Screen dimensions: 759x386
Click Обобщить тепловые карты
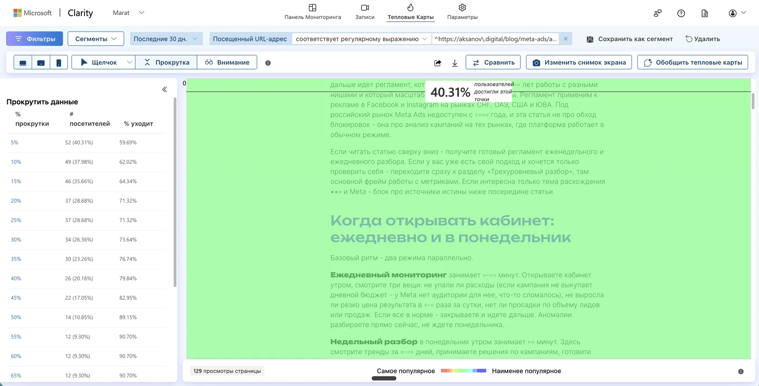tap(693, 62)
